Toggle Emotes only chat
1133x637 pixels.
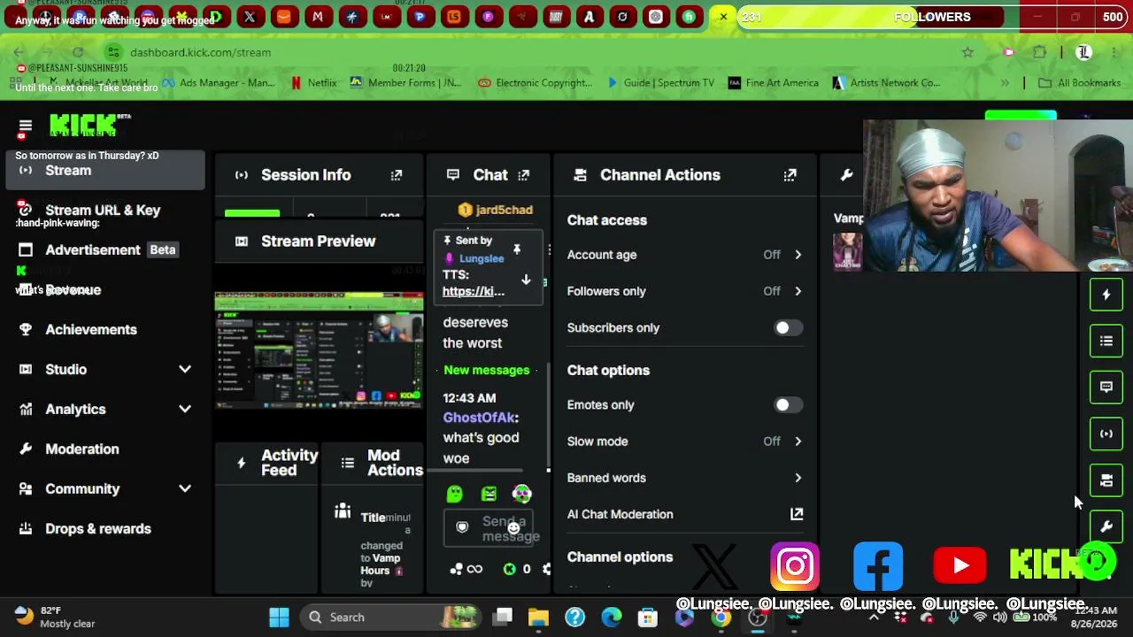[788, 405]
